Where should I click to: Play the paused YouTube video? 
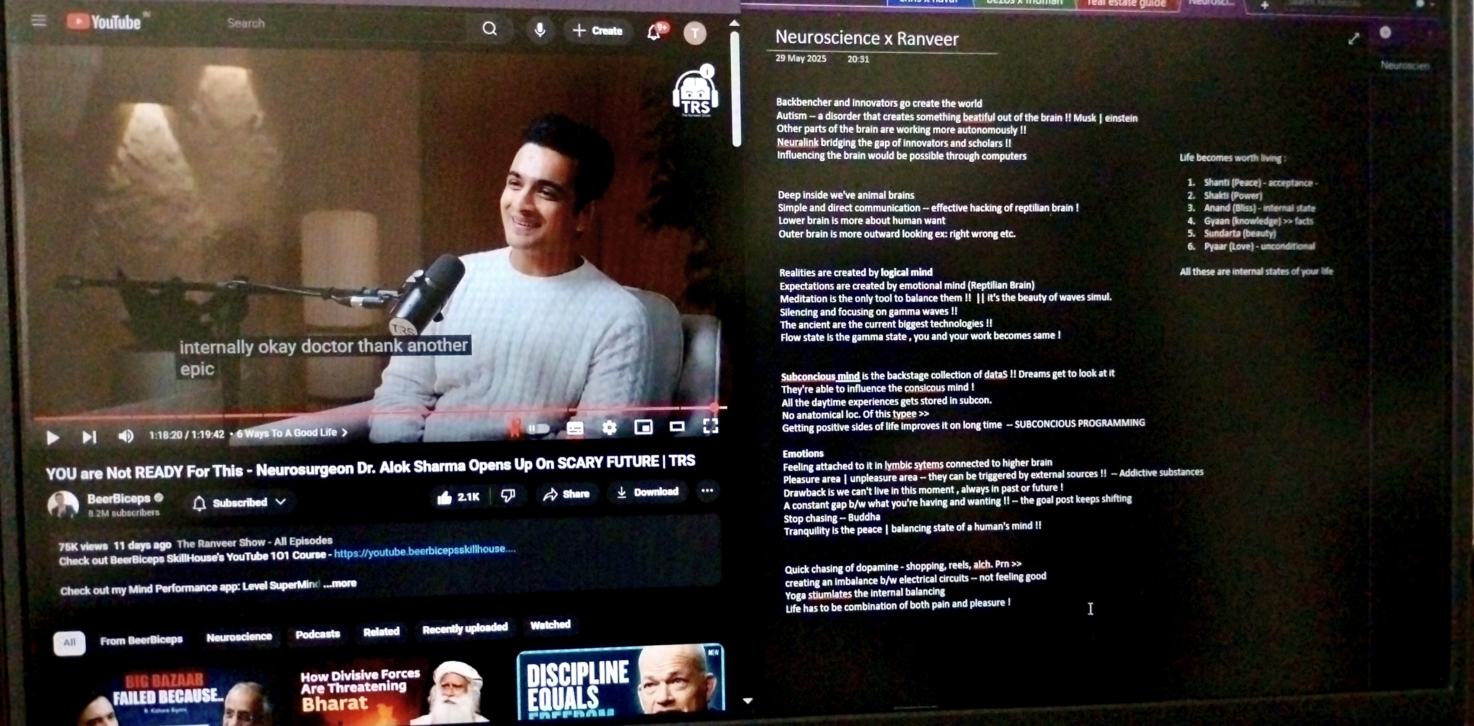point(53,438)
